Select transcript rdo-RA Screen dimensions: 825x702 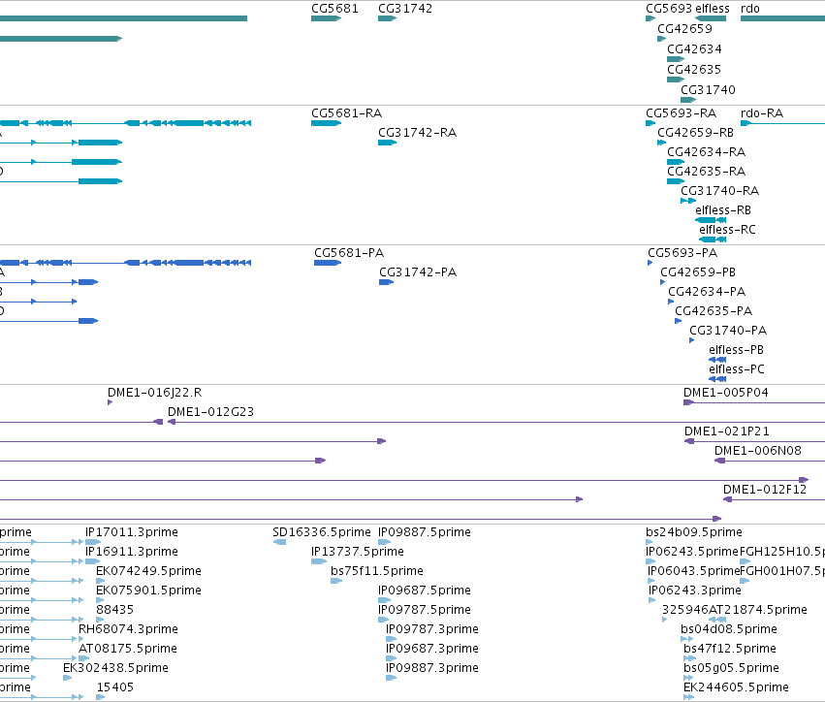(782, 123)
